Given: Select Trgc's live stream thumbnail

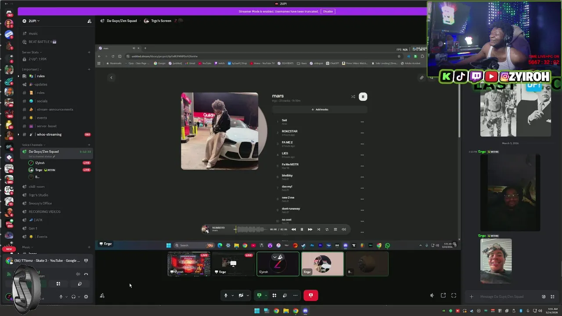Looking at the screenshot, I should coord(233,264).
